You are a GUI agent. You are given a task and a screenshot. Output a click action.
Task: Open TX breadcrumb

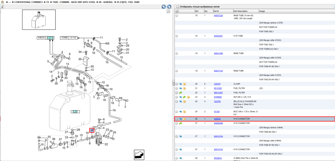click(48, 2)
